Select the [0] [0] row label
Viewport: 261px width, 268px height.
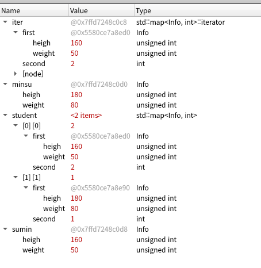click(32, 126)
